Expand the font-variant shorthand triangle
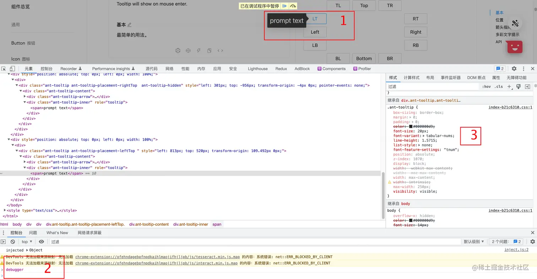The width and height of the screenshot is (537, 279). coord(424,136)
